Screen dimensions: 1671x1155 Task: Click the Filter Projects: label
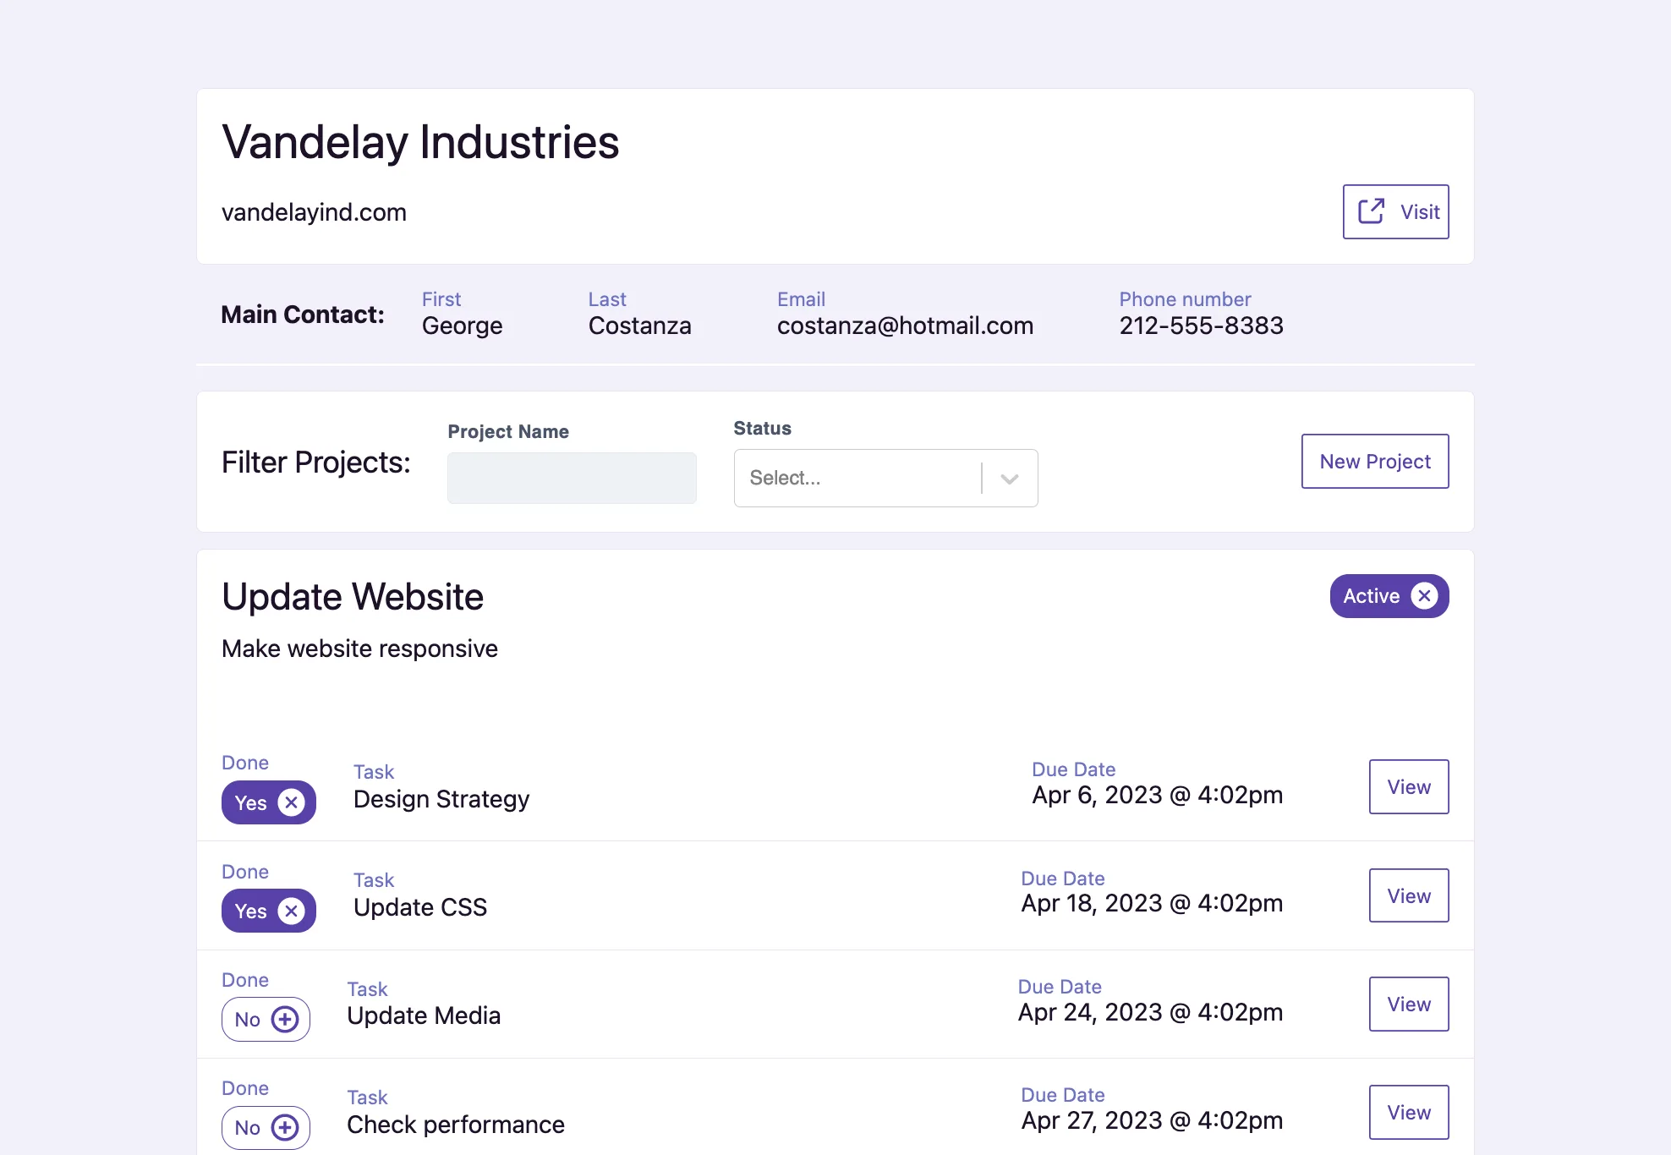point(316,463)
